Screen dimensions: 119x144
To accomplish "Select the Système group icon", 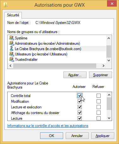I will [x=12, y=38].
